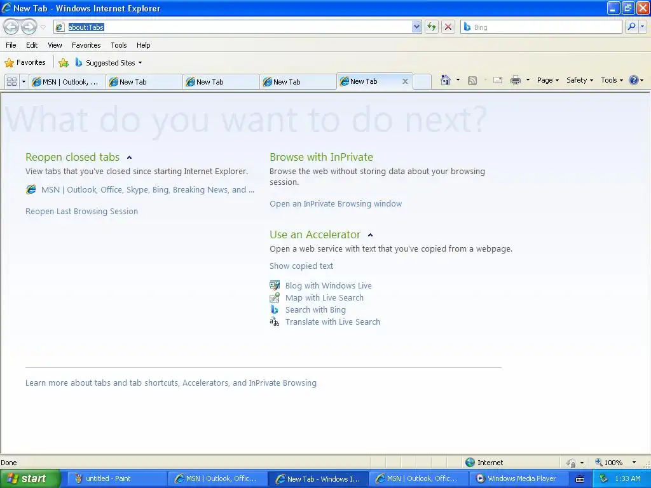Click Blog with Windows Live accelerator
The height and width of the screenshot is (488, 651).
pyautogui.click(x=329, y=285)
